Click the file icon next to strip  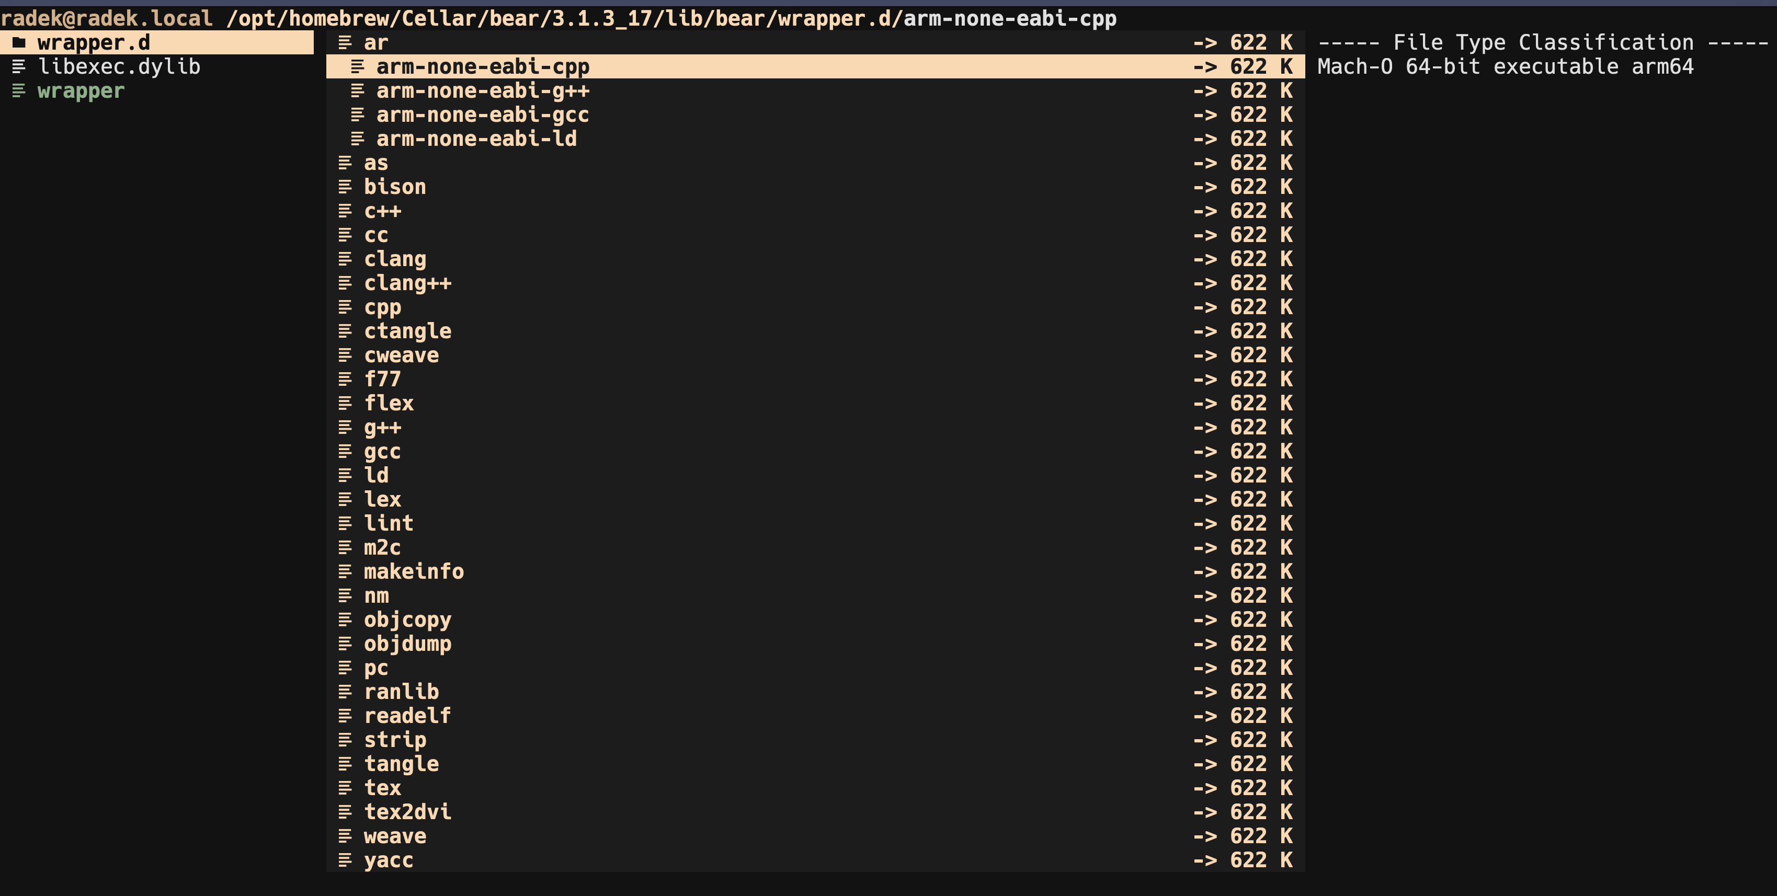click(345, 739)
